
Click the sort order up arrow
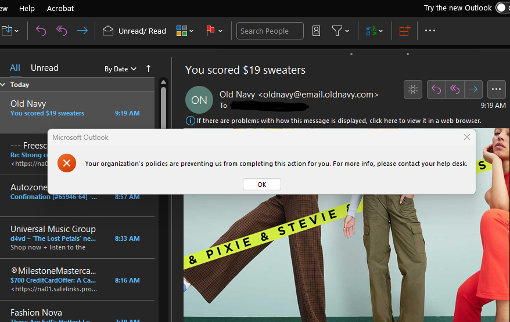(148, 68)
